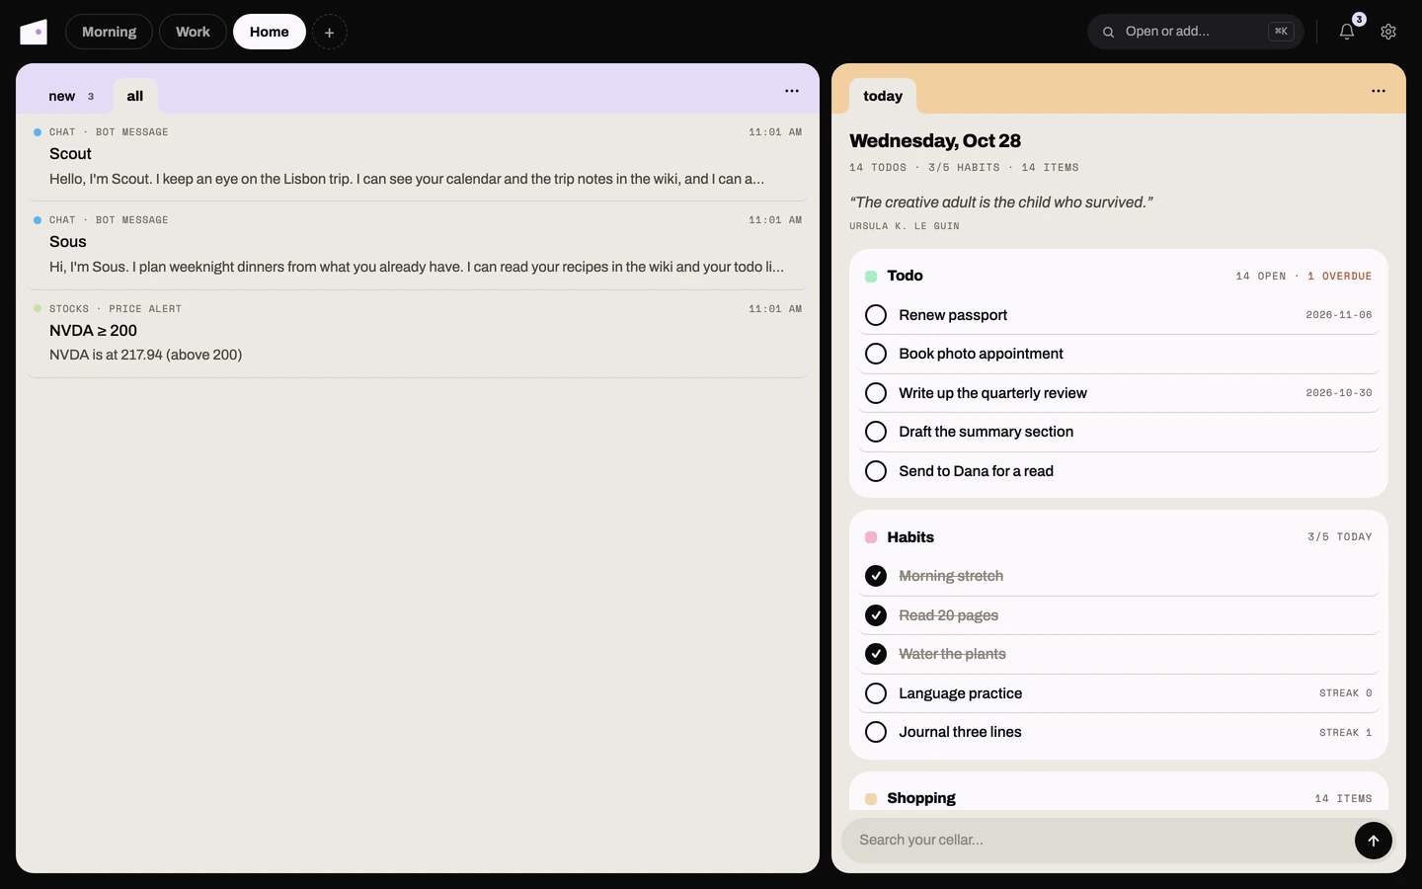This screenshot has width=1422, height=889.
Task: Click the 3/5 TODAY habits count
Action: pos(1340,537)
